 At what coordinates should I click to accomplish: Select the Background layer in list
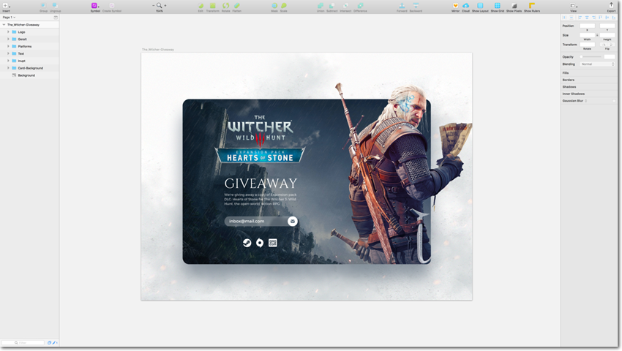click(x=26, y=75)
